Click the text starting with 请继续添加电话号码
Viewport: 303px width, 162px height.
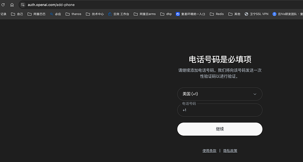pos(220,73)
